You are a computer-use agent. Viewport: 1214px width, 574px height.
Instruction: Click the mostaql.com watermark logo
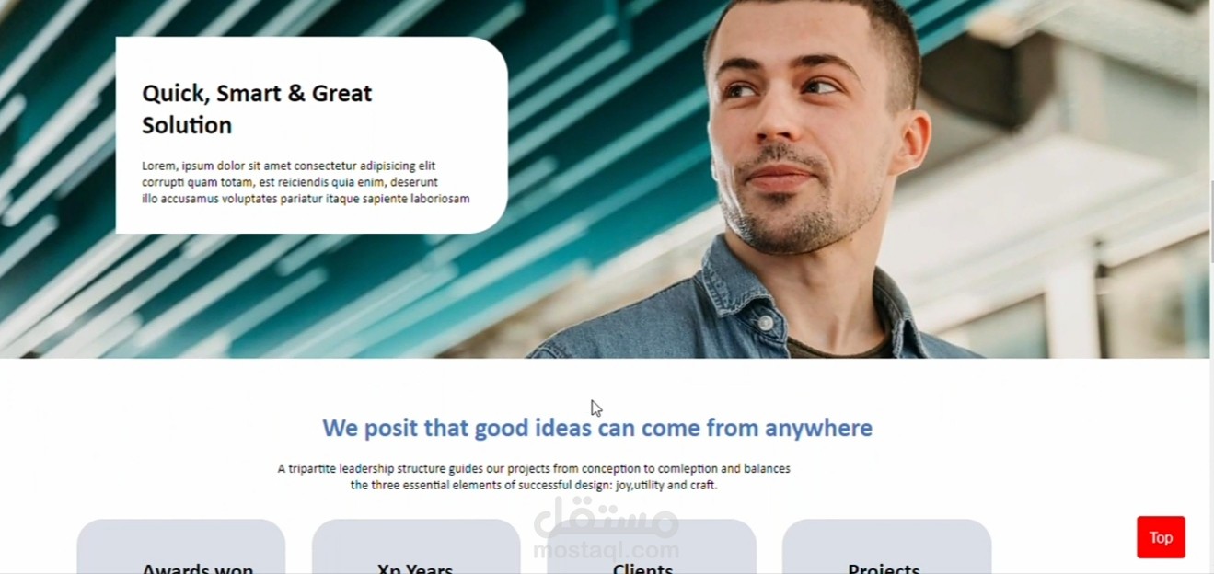coord(607,529)
